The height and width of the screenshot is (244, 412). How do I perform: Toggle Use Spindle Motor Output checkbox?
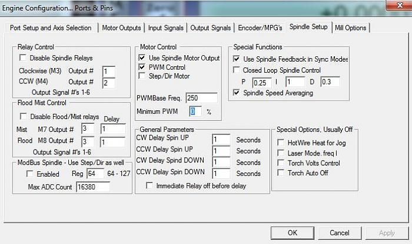[142, 58]
